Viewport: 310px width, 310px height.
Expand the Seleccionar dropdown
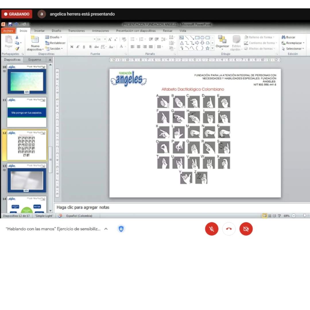pyautogui.click(x=292, y=49)
